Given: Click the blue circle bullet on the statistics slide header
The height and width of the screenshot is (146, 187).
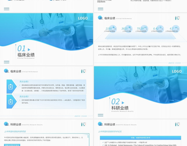Looking at the screenshot, I should click(x=100, y=18).
